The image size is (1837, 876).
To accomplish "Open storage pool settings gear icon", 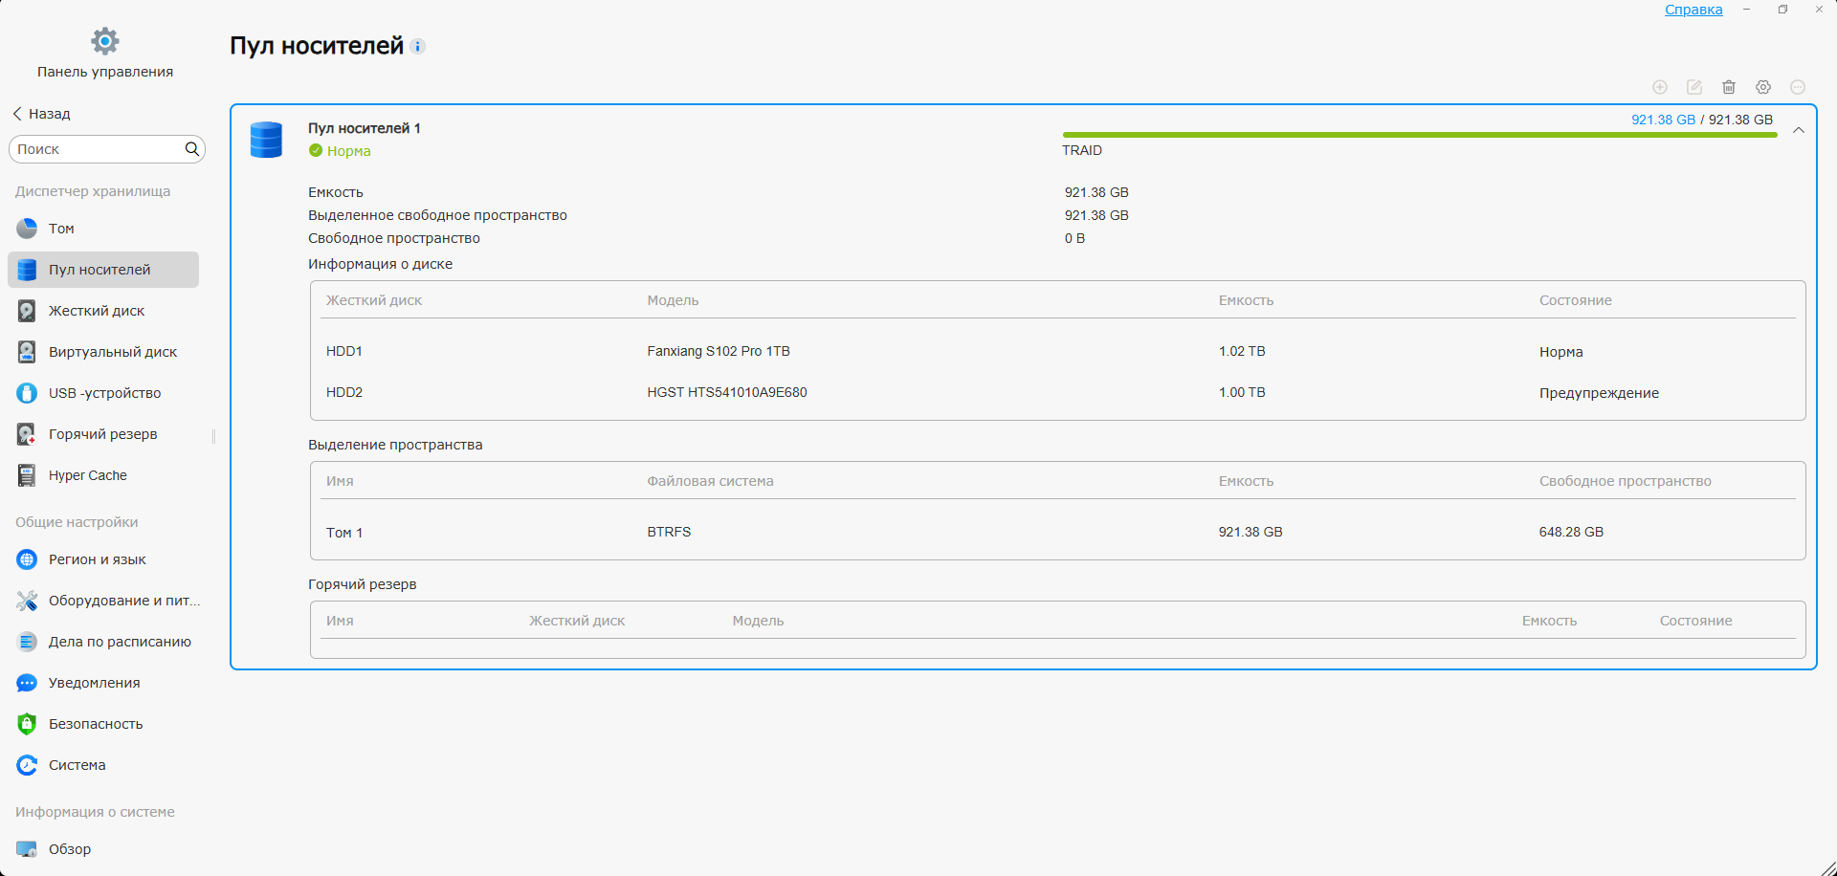I will pos(1763,87).
